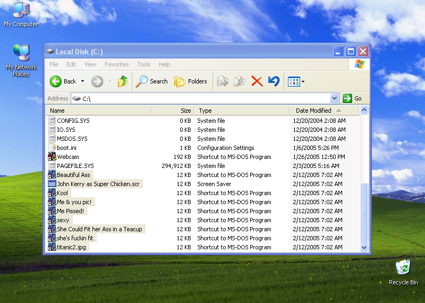Click the 294,912 KB size value
This screenshot has height=303, width=425.
(176, 166)
